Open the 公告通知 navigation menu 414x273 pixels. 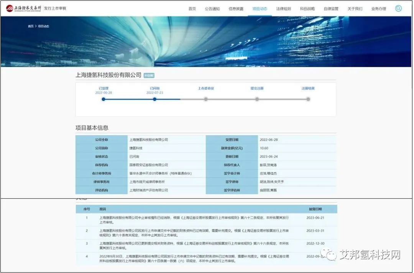click(212, 9)
